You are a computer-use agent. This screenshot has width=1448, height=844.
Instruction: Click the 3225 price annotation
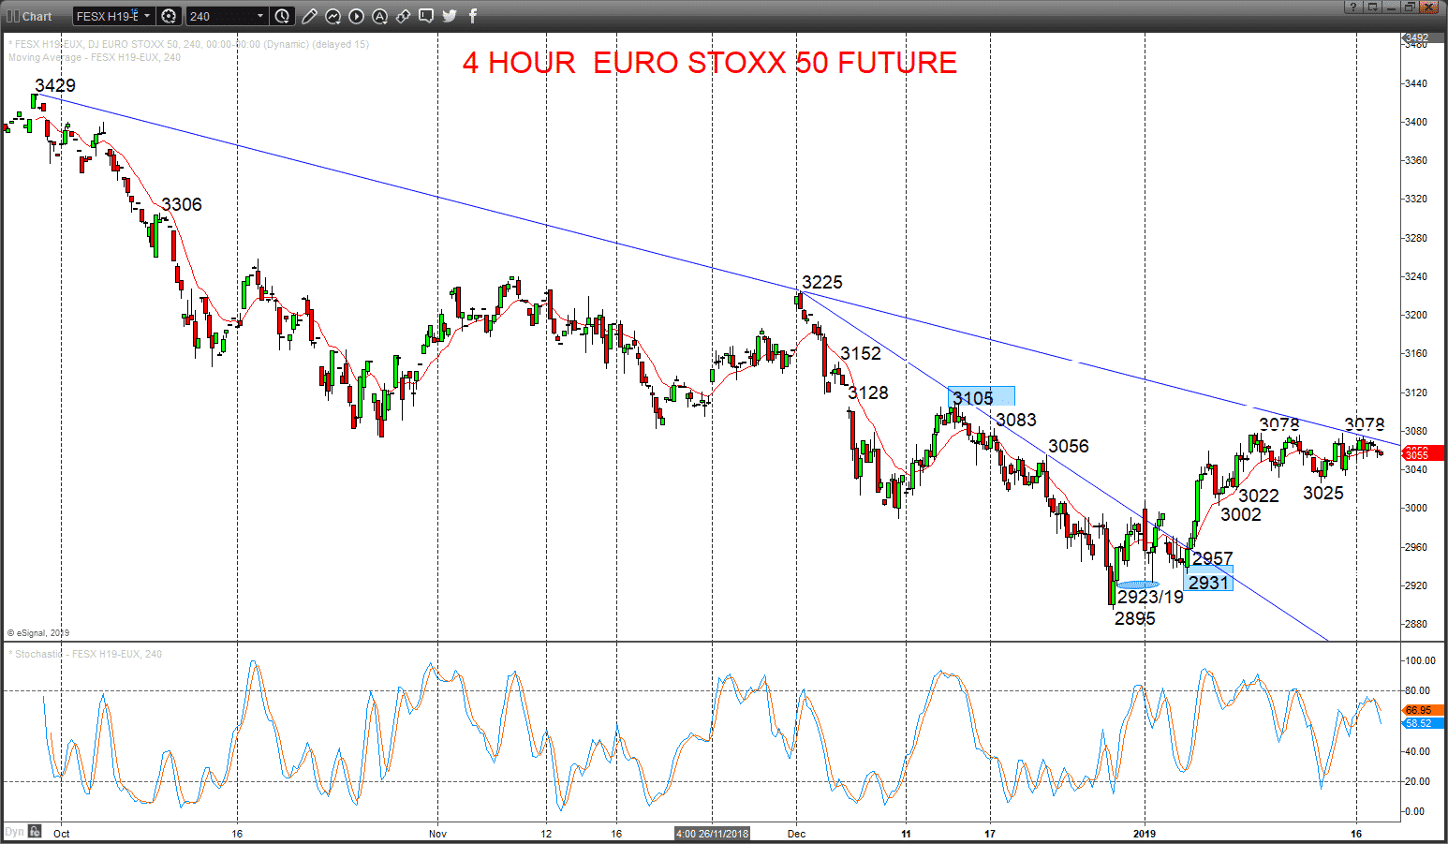pyautogui.click(x=822, y=282)
